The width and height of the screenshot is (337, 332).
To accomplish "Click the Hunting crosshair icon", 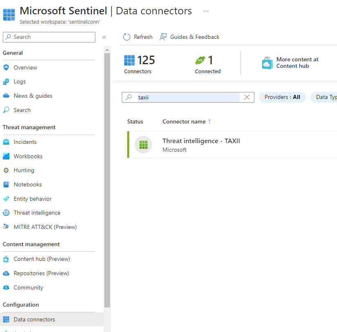I will point(6,170).
